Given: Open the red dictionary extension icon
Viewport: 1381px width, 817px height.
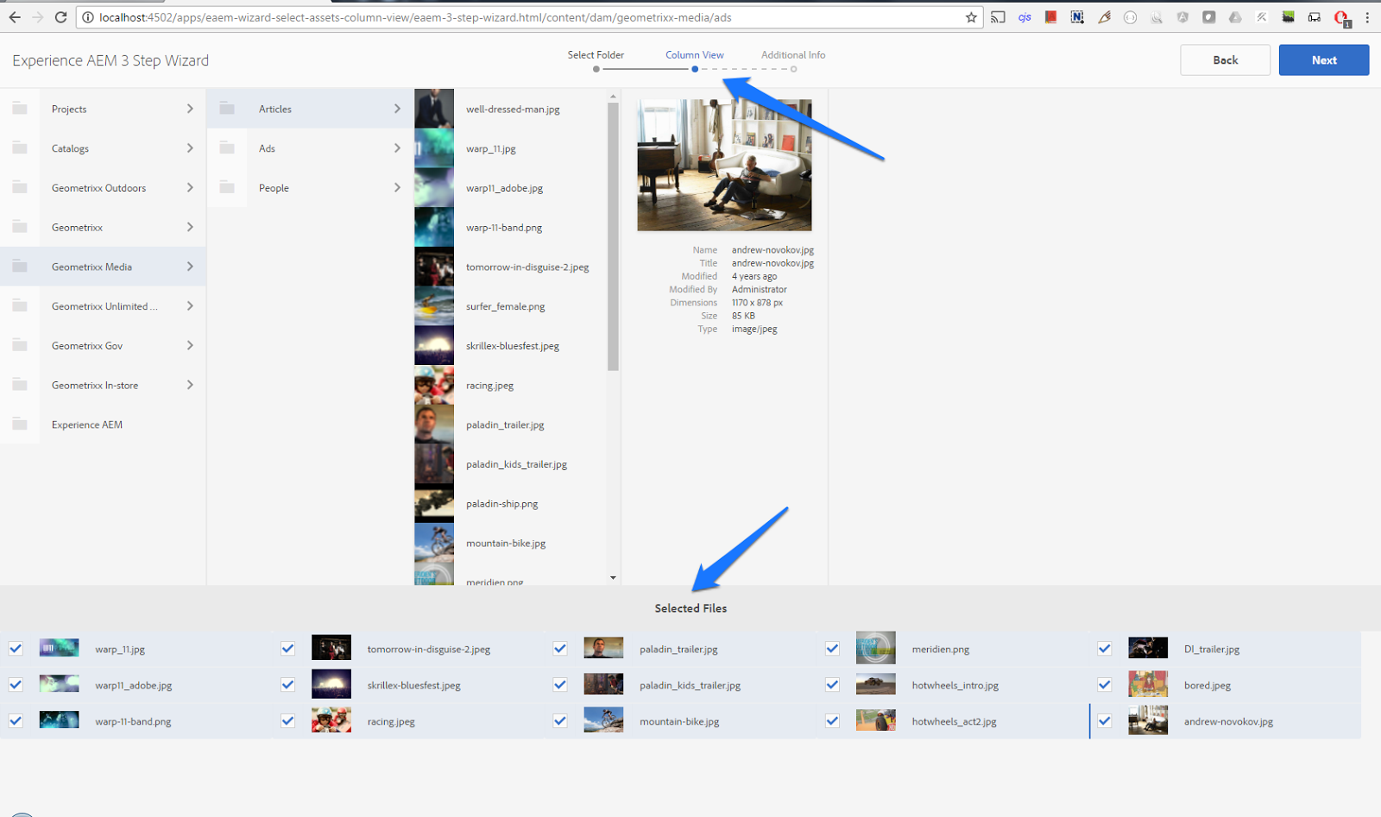Looking at the screenshot, I should click(1050, 16).
